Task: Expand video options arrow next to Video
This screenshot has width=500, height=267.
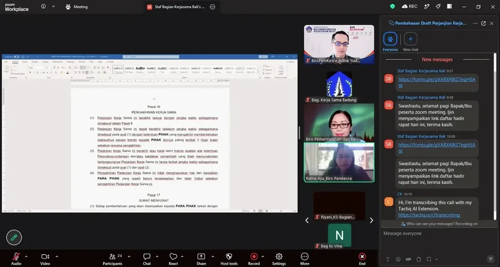Action: click(57, 256)
